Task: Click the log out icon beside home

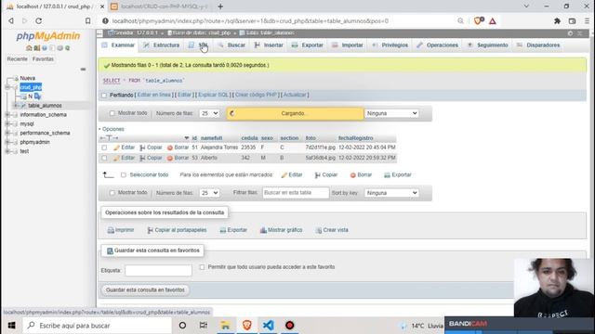Action: 37,48
